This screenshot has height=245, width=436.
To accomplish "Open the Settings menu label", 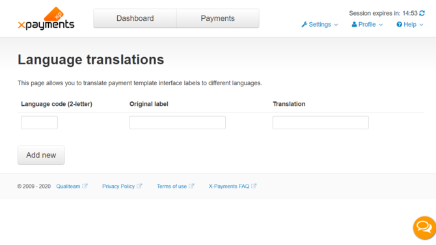I will click(x=320, y=25).
